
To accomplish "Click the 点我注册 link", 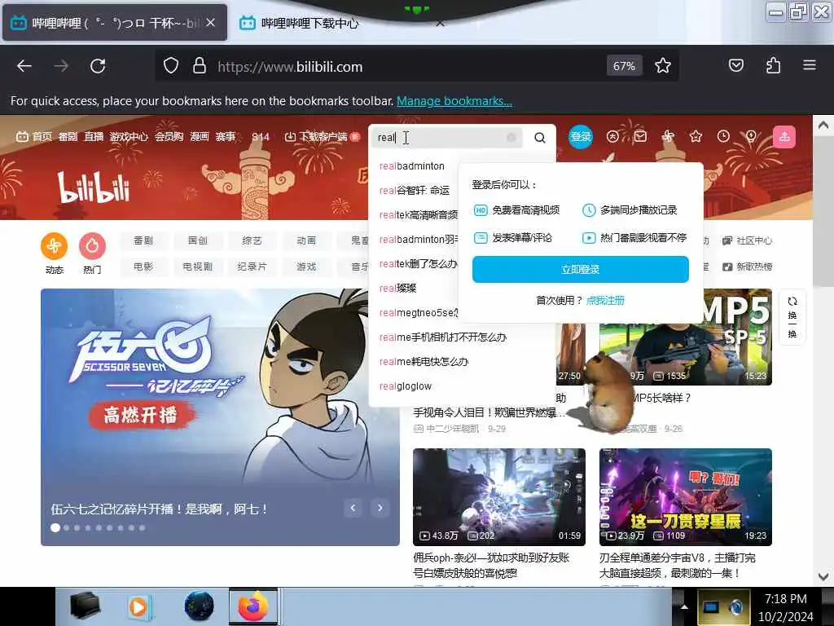I will coord(605,300).
